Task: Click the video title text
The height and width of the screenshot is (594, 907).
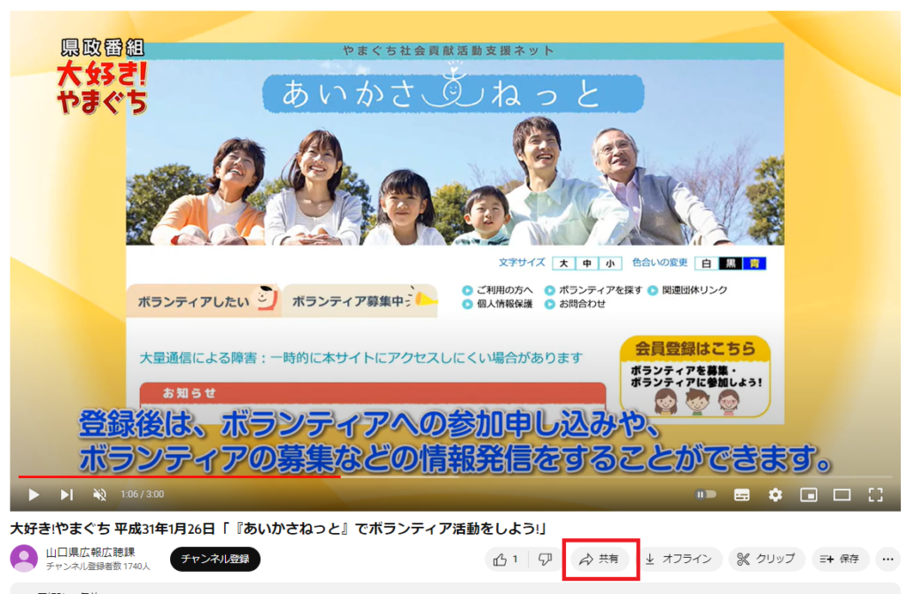Action: 278,528
